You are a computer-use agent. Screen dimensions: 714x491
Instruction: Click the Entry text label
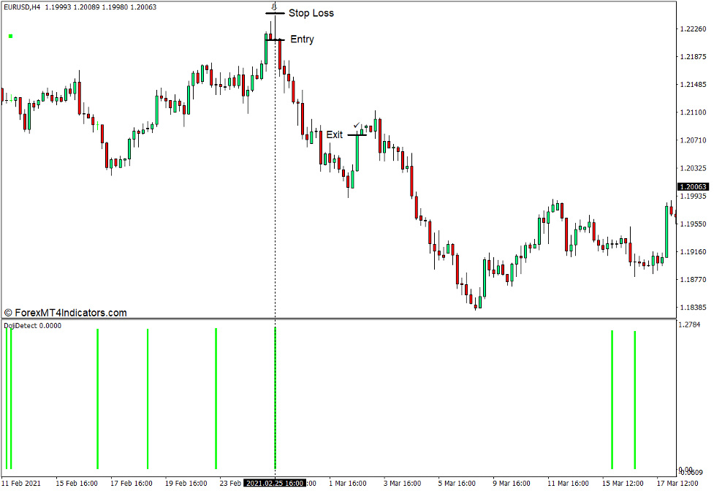click(x=302, y=39)
